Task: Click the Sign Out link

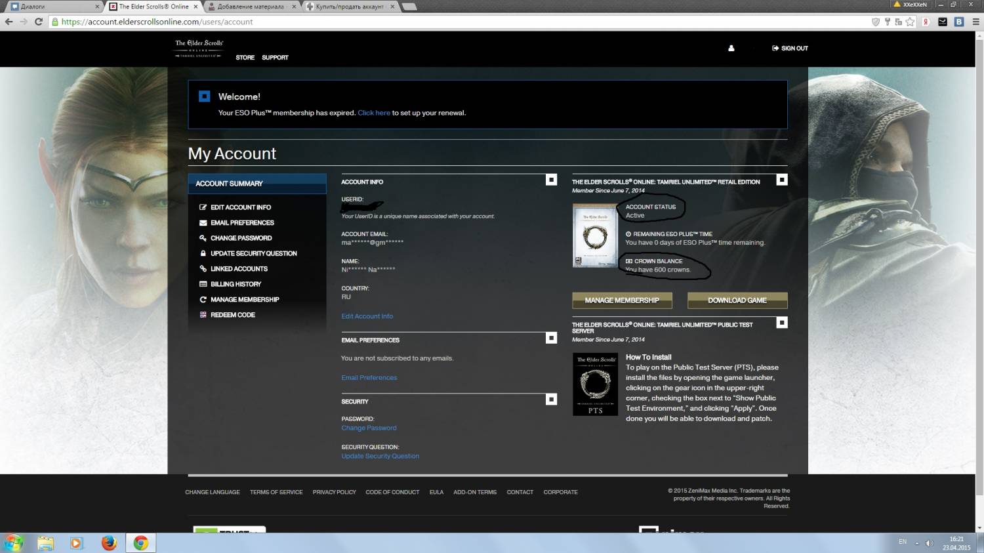Action: tap(790, 48)
